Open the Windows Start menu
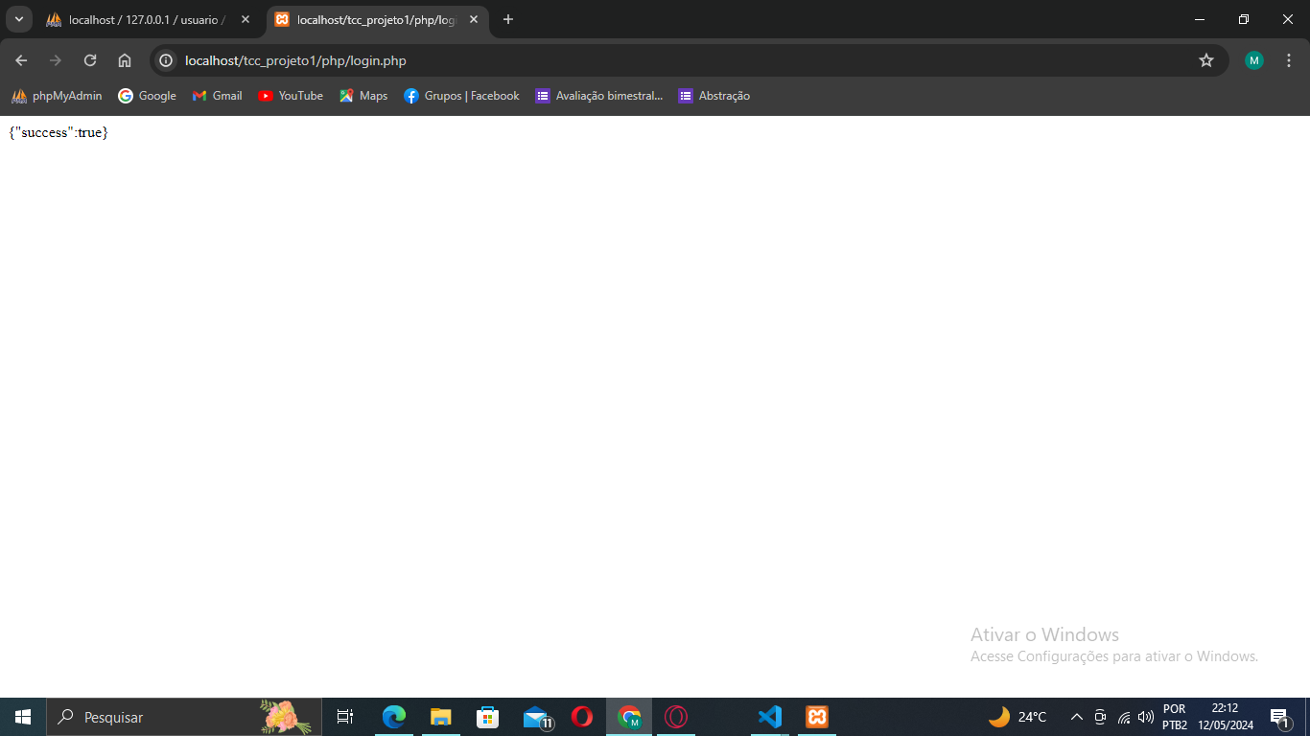 coord(23,717)
